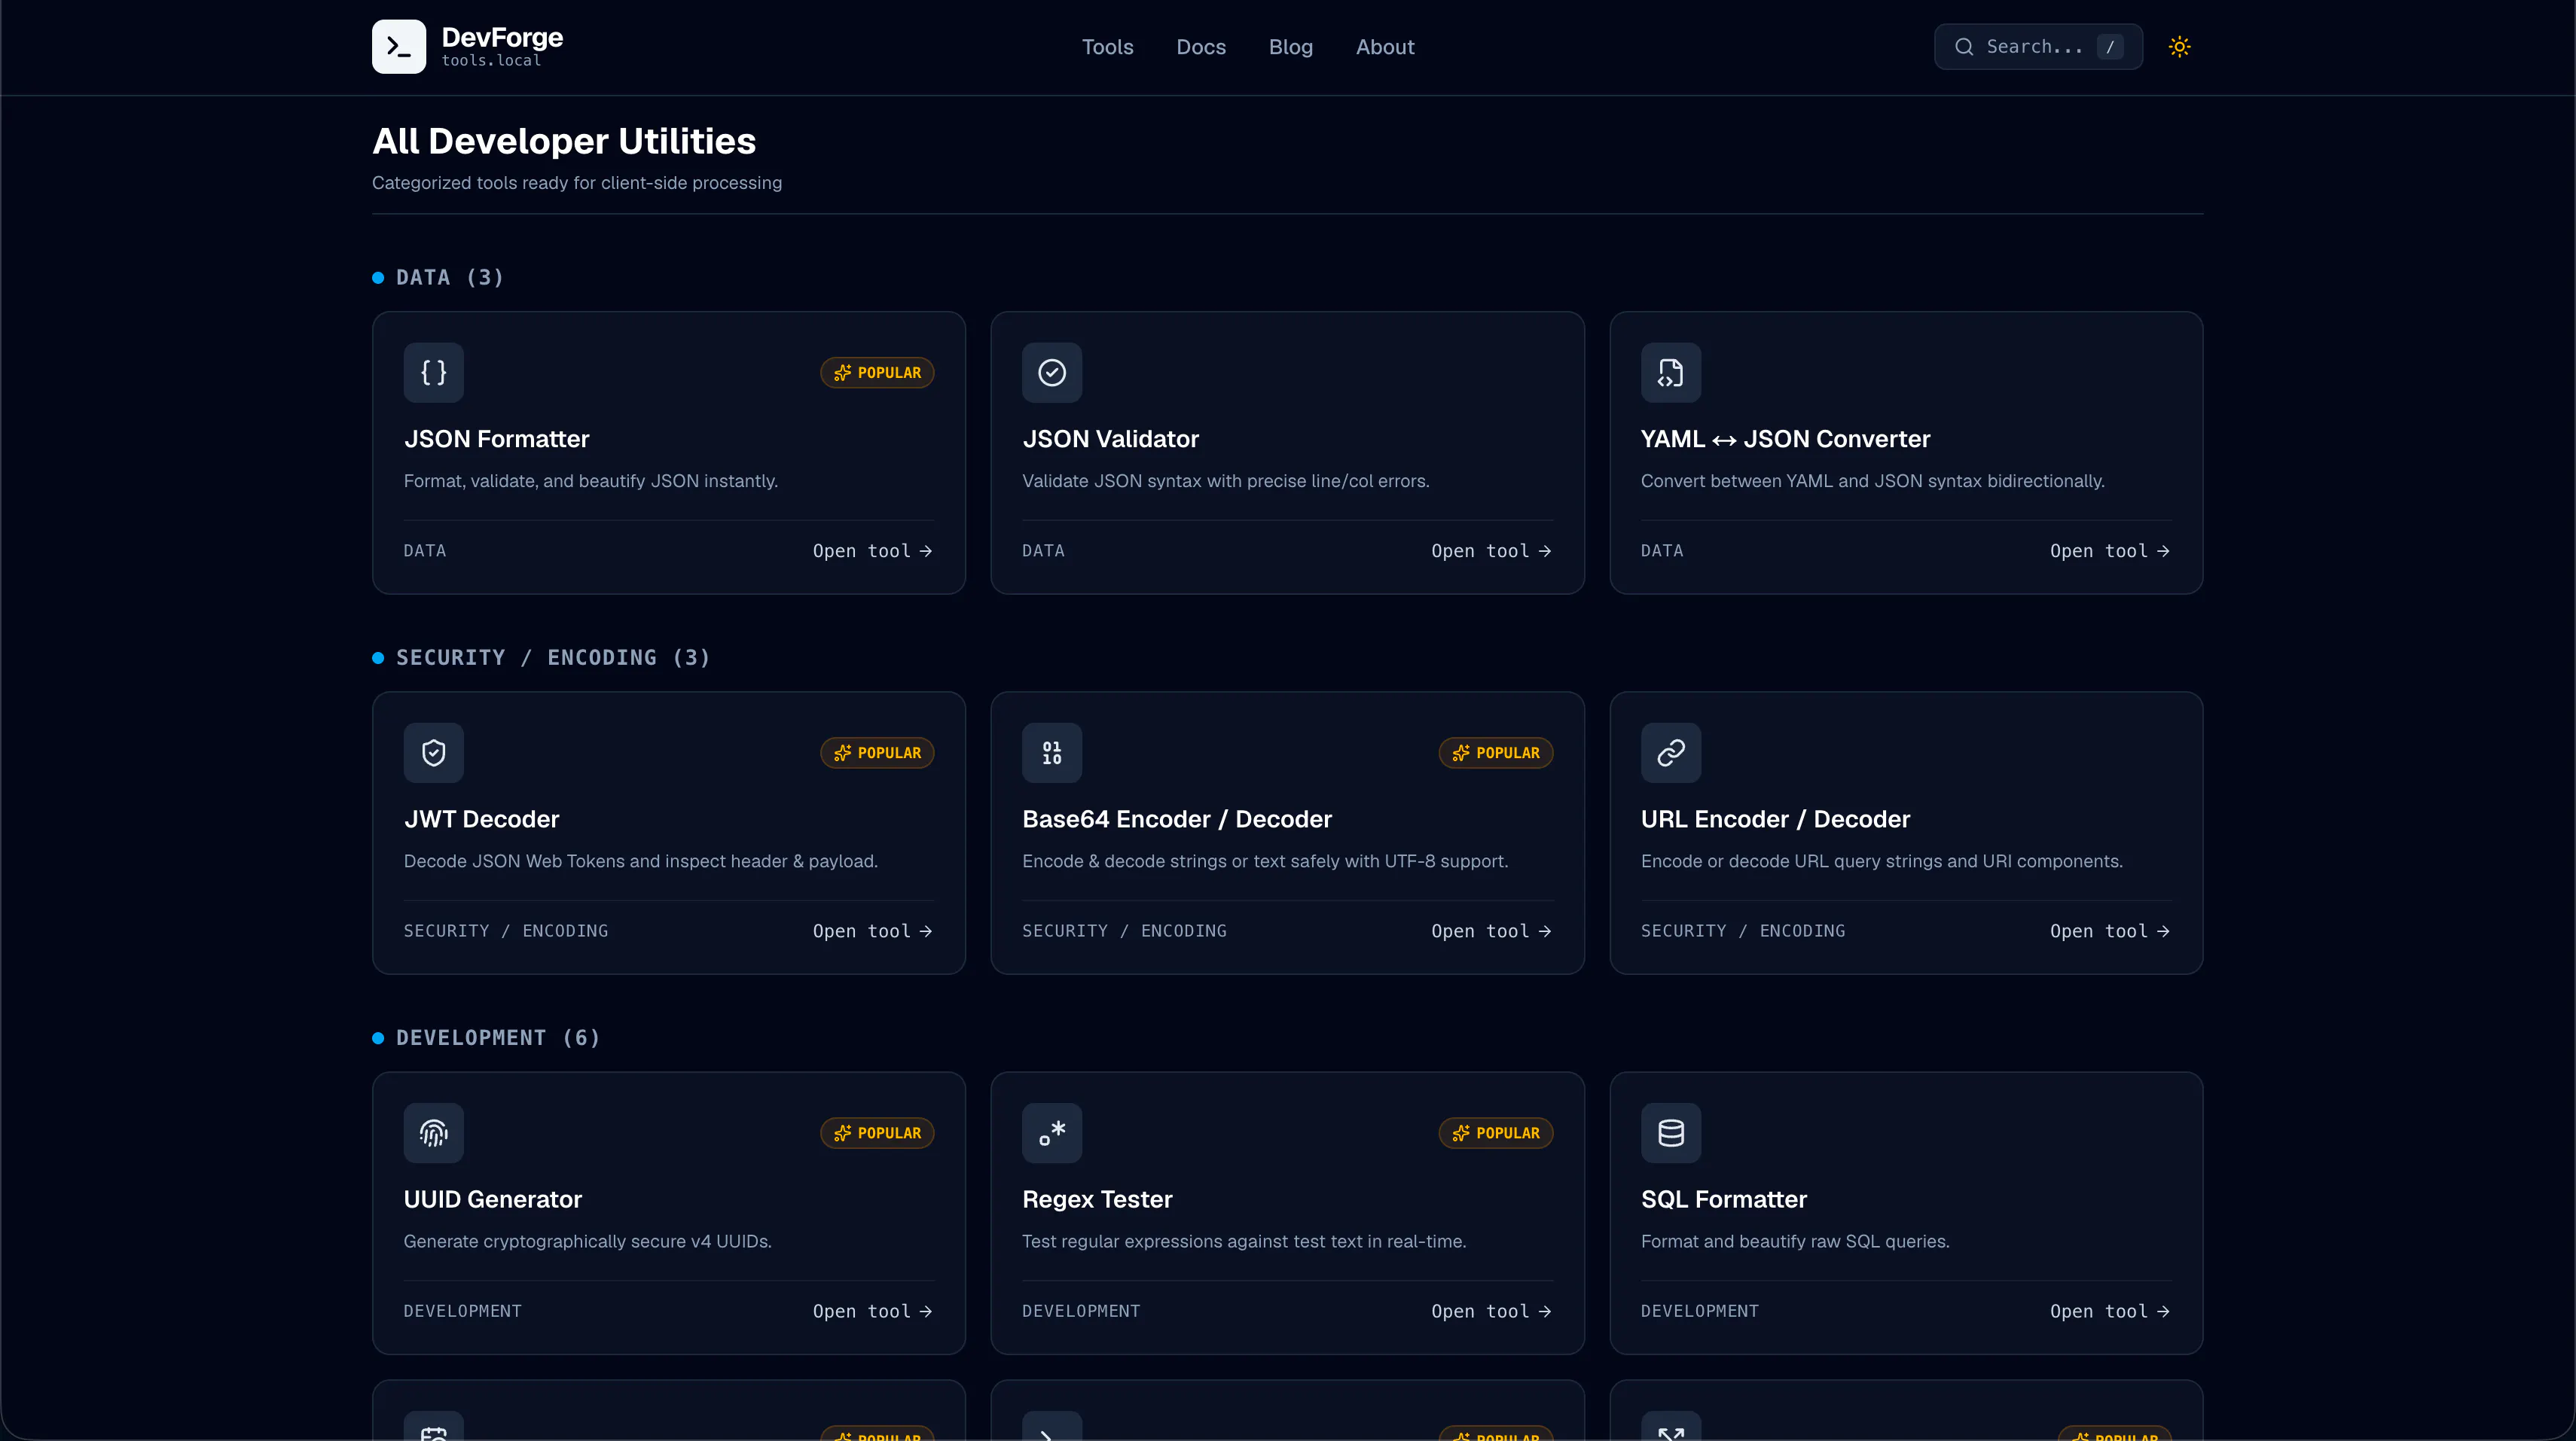Click 'Generate cryptographically secure v4 UUIDs.' description

pyautogui.click(x=587, y=1241)
